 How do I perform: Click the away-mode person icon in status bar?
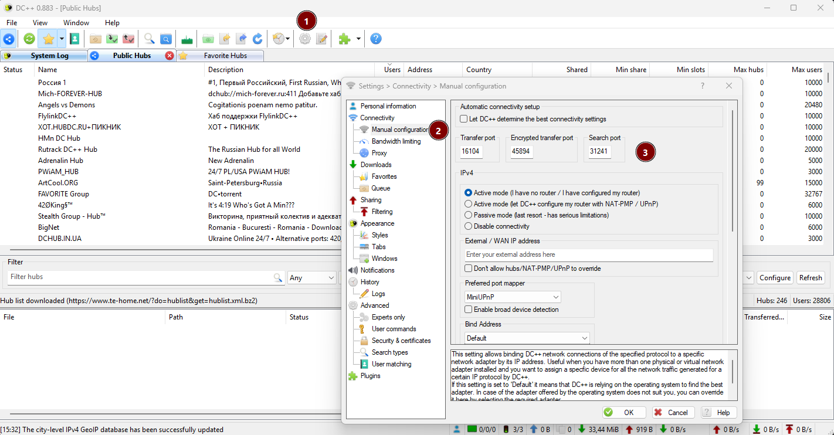(457, 430)
